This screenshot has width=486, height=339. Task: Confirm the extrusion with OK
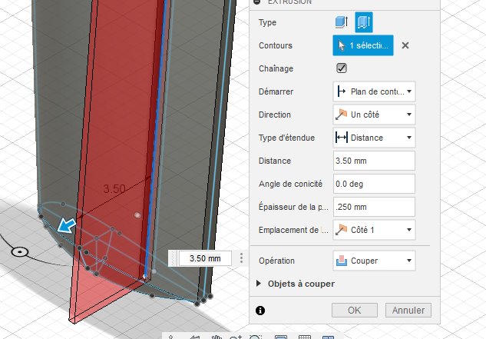pos(355,310)
